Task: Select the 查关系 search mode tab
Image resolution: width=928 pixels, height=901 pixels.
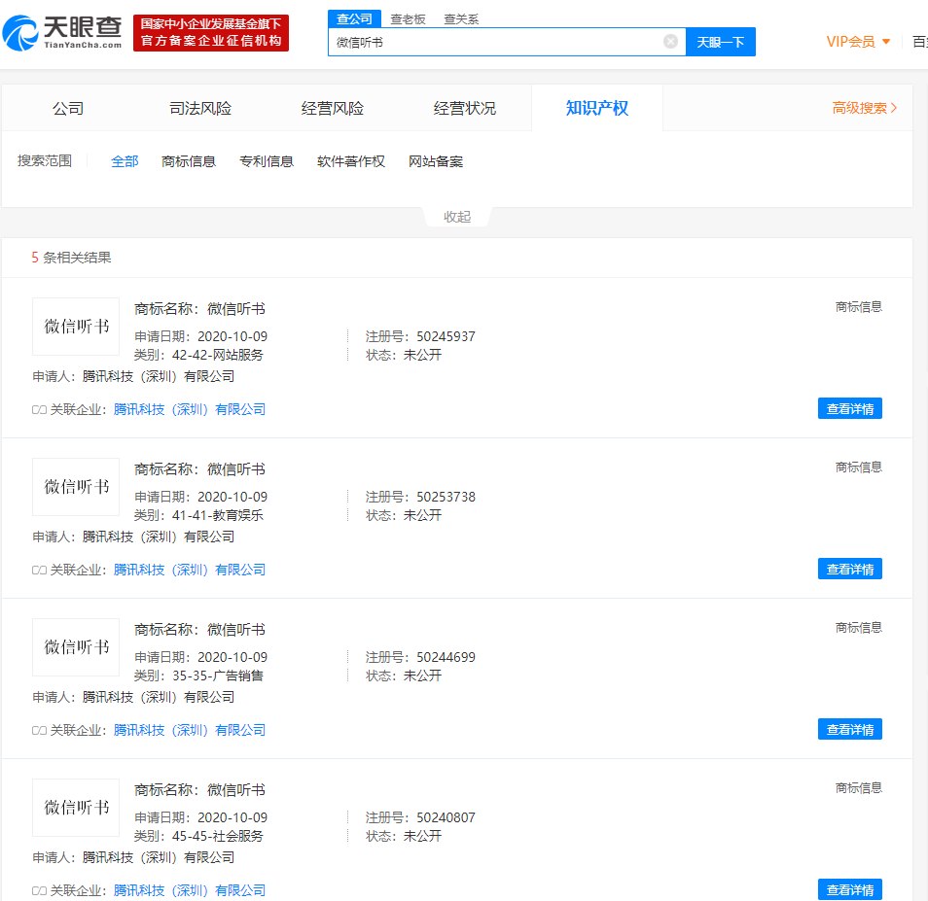Action: [461, 18]
